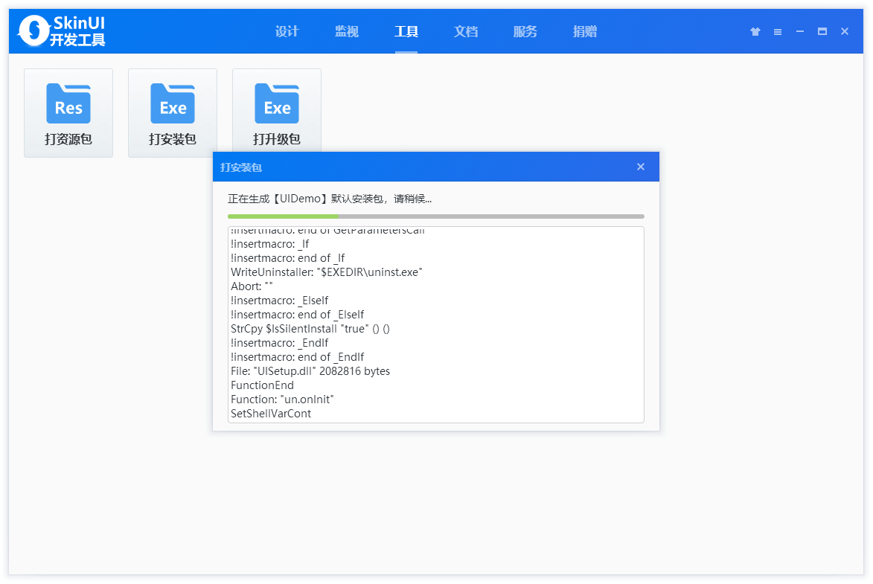Click log line 'SetShellVarCont'
873x584 pixels.
pyautogui.click(x=271, y=414)
